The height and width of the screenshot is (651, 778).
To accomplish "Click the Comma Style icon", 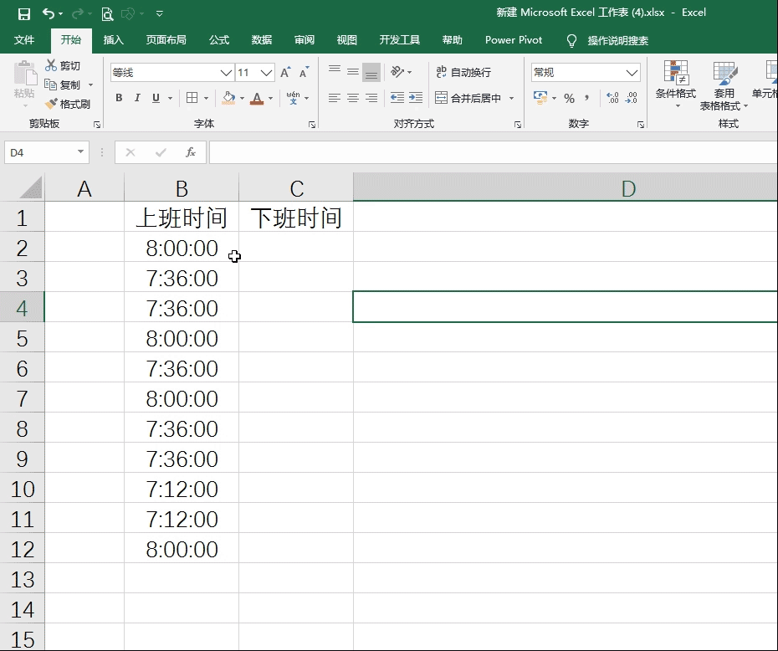I will tap(586, 99).
